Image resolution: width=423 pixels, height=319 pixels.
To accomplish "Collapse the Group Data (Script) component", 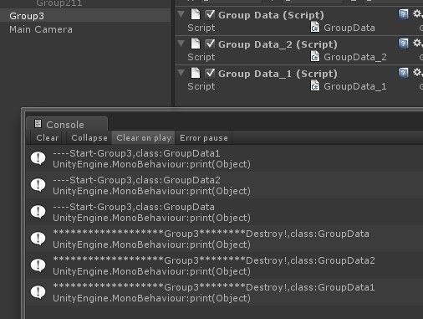I will coord(181,14).
